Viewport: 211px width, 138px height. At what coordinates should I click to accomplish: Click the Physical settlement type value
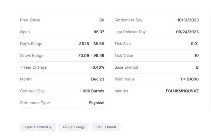[x=96, y=103]
